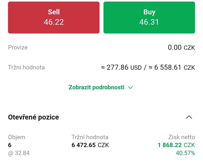The image size is (203, 164).
Task: Tap the red Sell 46.22 button
Action: point(54,17)
